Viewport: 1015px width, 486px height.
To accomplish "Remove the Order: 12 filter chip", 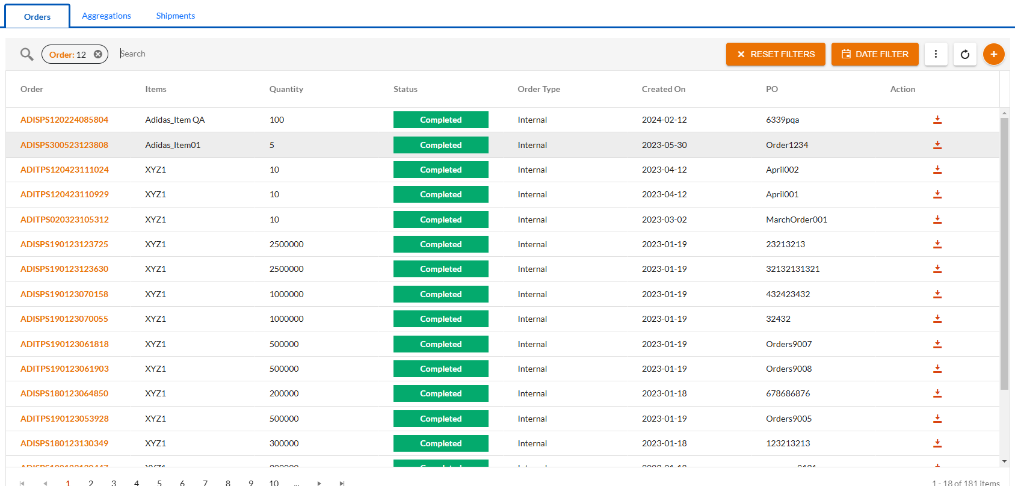I will (x=98, y=54).
